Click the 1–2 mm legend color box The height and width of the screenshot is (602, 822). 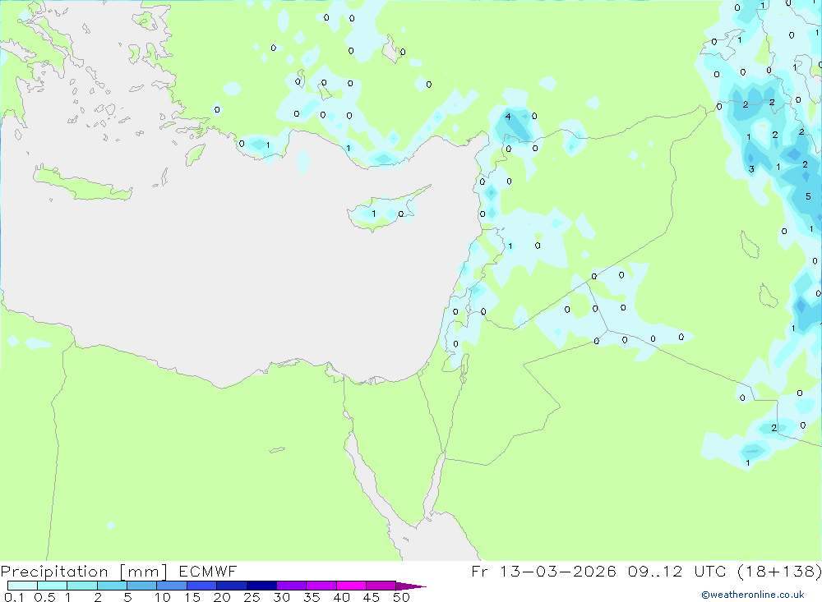coord(81,586)
